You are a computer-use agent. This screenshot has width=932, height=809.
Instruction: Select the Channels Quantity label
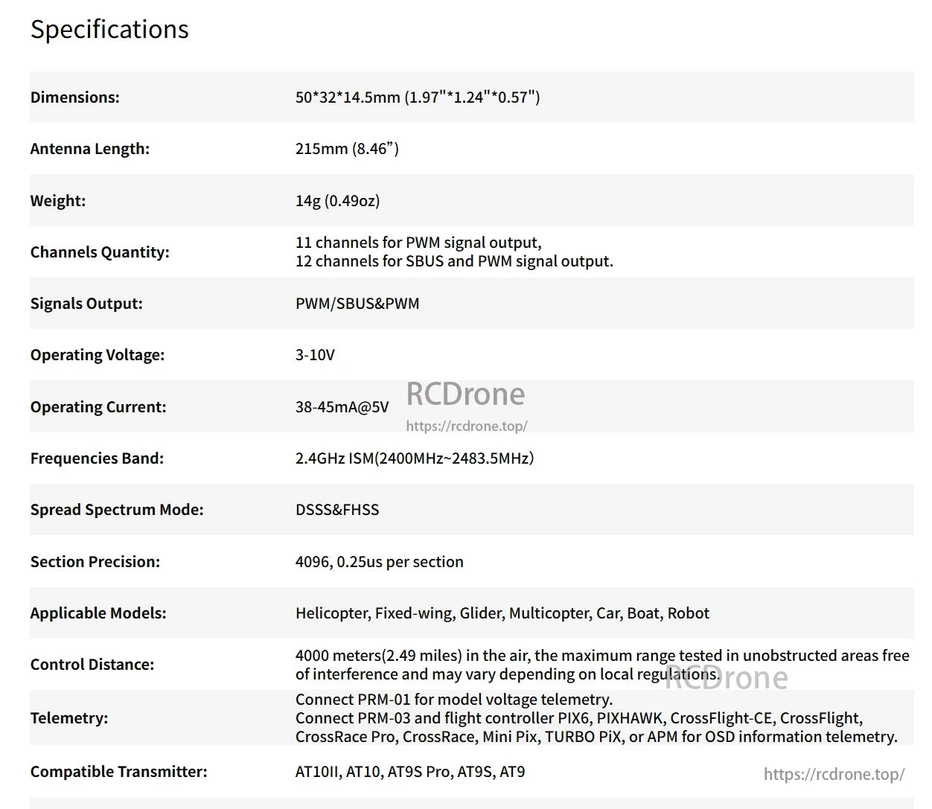(x=100, y=252)
